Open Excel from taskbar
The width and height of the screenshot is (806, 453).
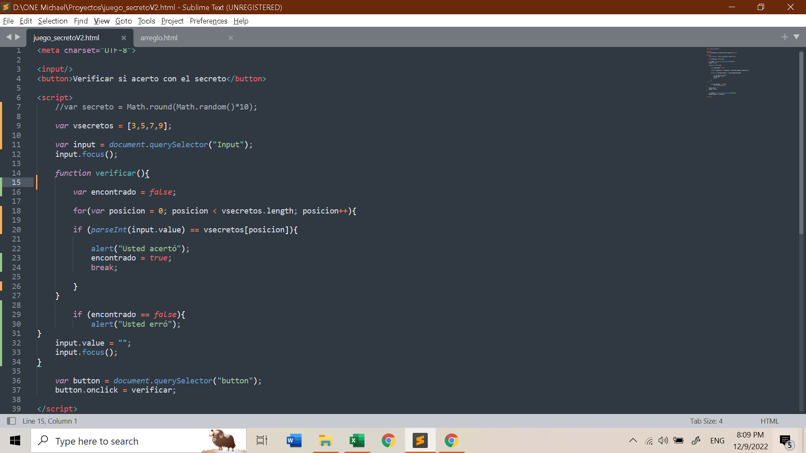(x=357, y=440)
